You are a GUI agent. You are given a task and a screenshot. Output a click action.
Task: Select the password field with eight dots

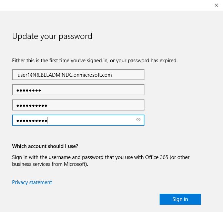pos(78,90)
